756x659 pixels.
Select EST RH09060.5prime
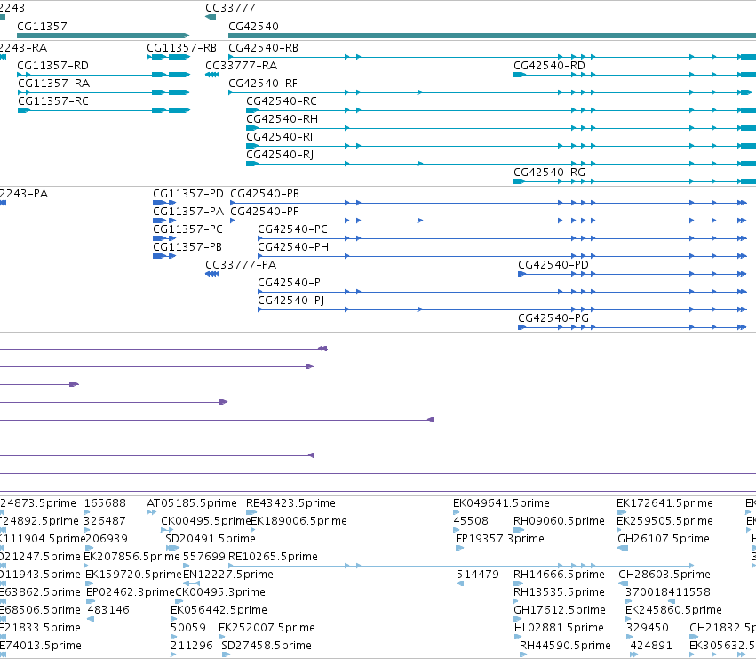point(560,521)
